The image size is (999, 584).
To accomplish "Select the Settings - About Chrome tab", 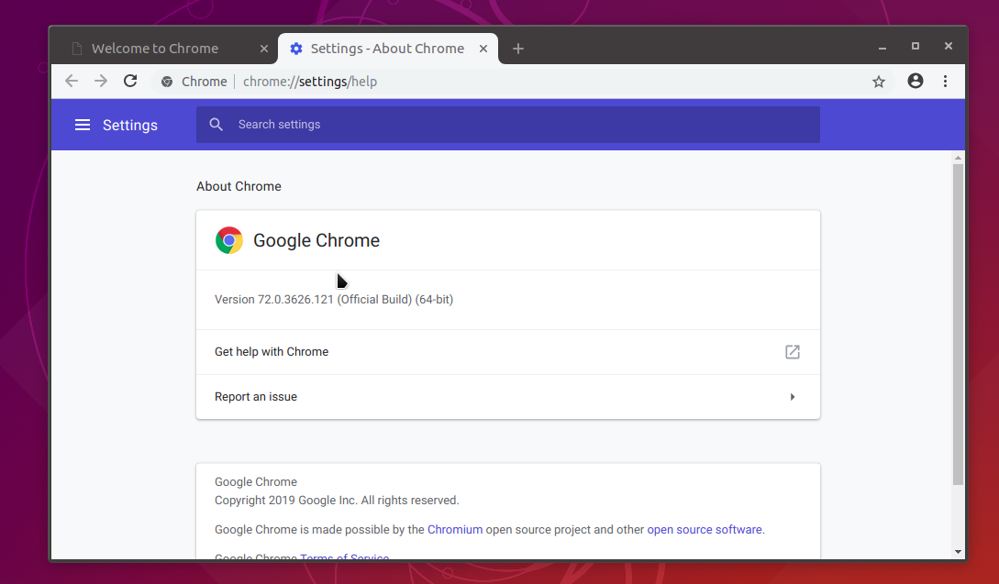I will [x=388, y=49].
